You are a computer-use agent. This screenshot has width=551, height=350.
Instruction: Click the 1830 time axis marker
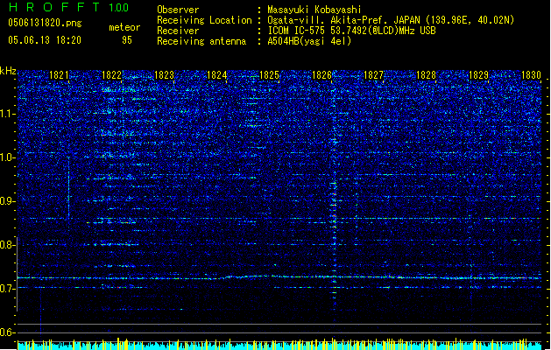531,75
